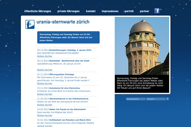Click text 'Dann werden Sie Mitglied der AGUZ.'
191x127 pixels.
pos(55,112)
